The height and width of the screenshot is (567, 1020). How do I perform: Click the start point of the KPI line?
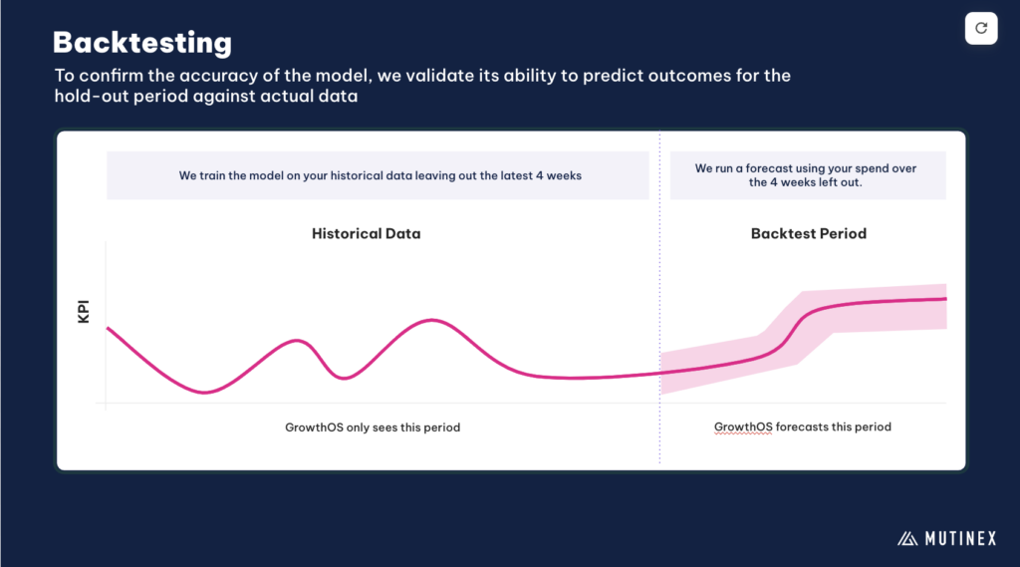tap(108, 328)
